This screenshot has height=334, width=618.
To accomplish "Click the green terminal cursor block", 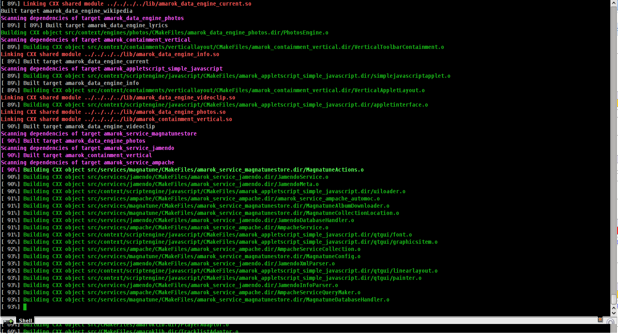I will pos(25,307).
